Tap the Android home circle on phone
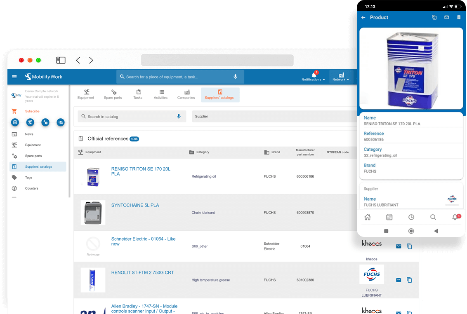The height and width of the screenshot is (314, 467). (411, 231)
